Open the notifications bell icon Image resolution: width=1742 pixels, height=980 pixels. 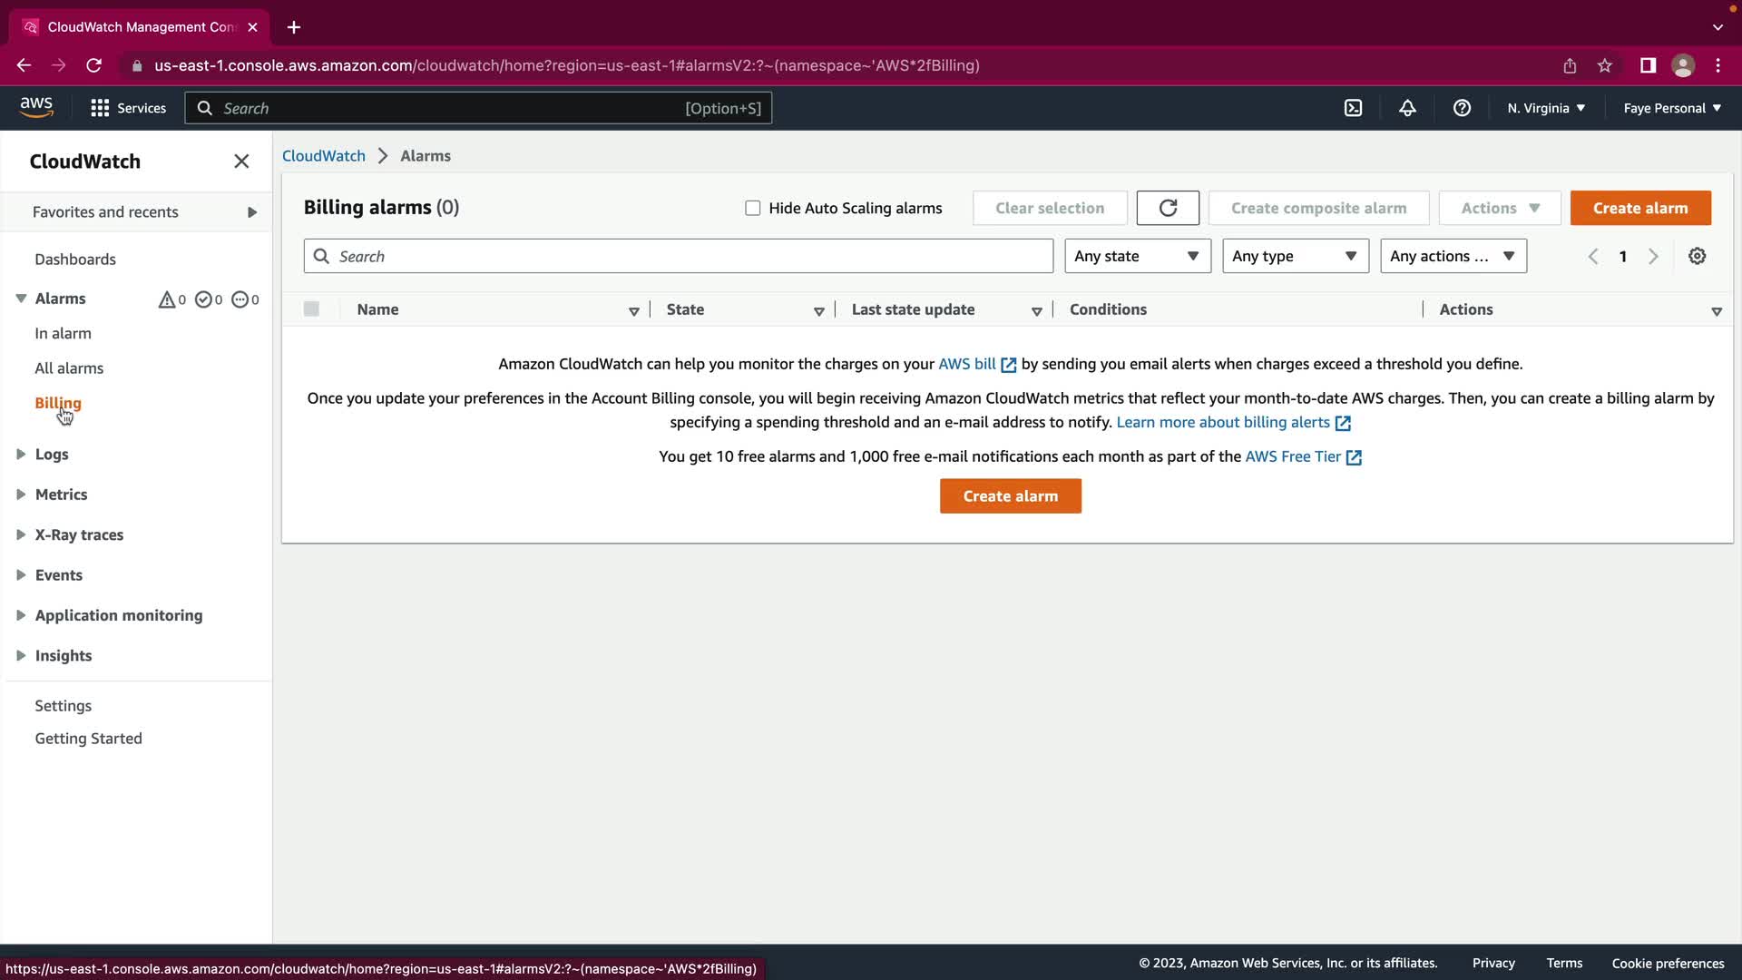click(1407, 108)
